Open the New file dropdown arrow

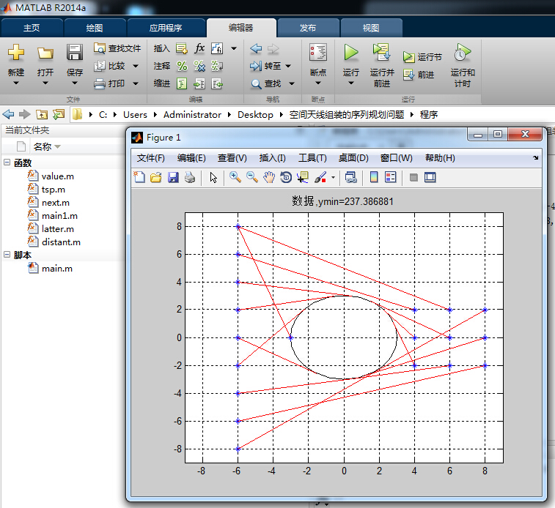(16, 83)
